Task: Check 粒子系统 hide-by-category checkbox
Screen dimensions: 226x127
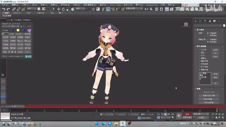Action: tap(200, 67)
